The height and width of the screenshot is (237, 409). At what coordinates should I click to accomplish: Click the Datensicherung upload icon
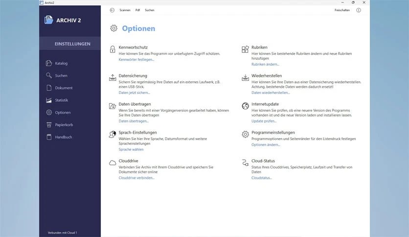(113, 77)
